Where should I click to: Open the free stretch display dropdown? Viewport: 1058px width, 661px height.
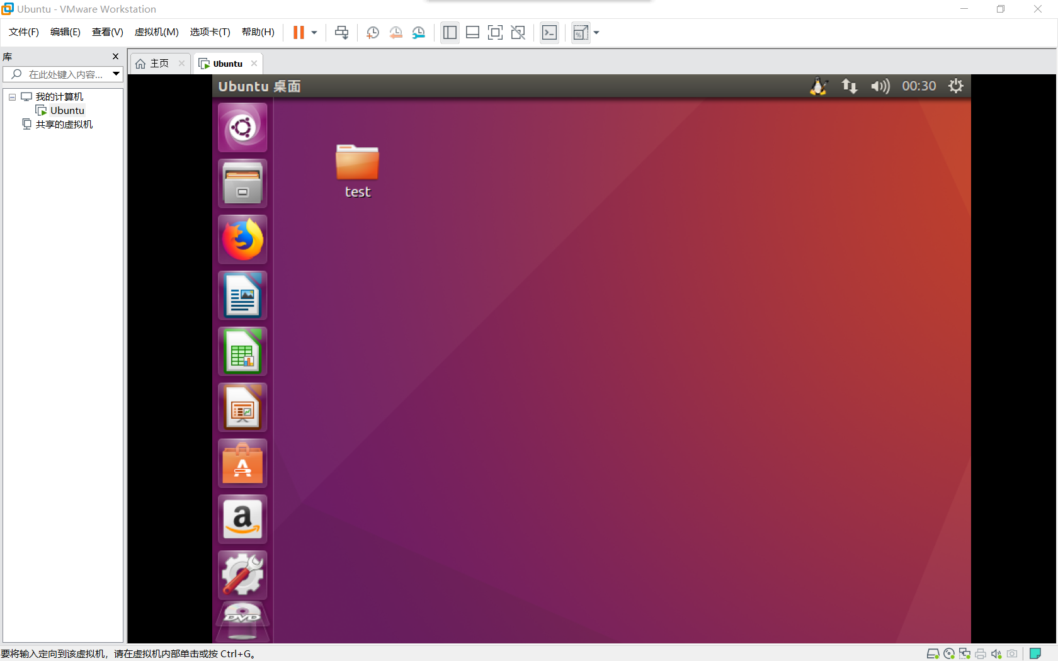click(596, 32)
